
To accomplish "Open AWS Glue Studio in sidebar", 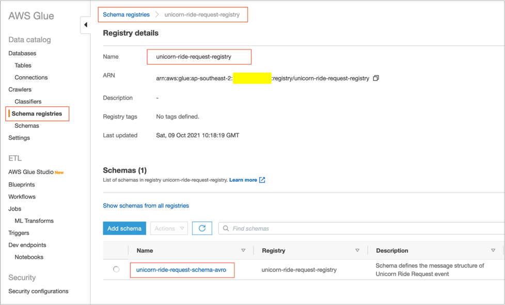I will [31, 172].
